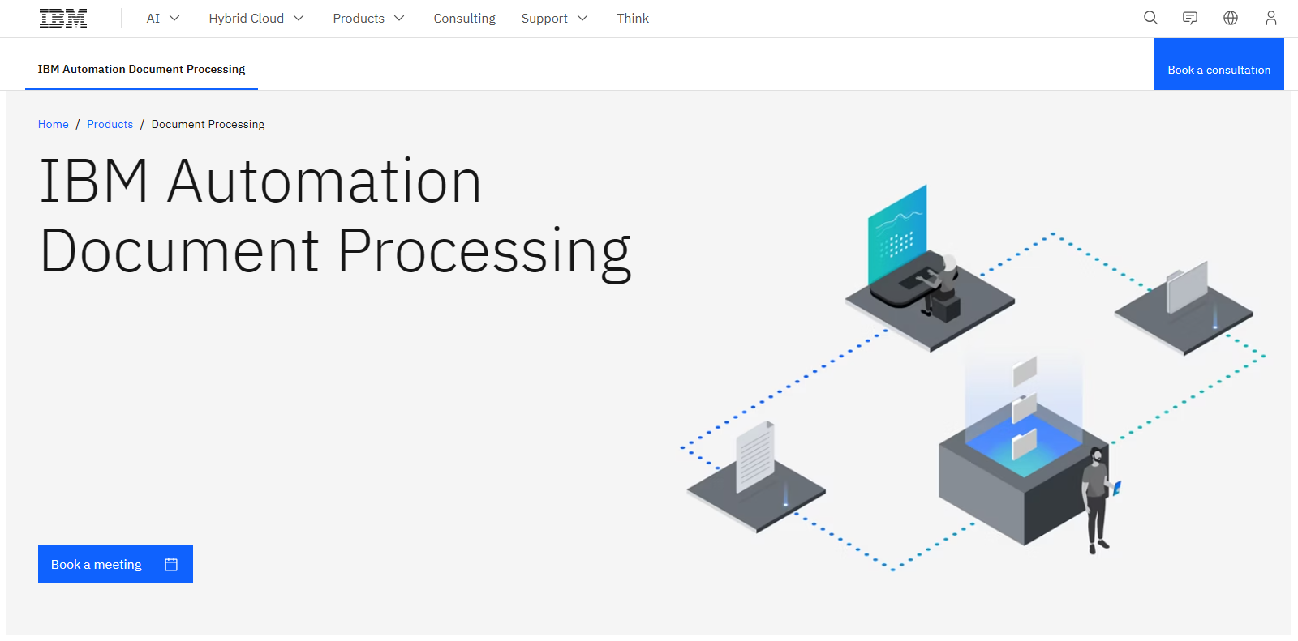Click the Book a meeting button
Image resolution: width=1298 pixels, height=641 pixels.
[115, 564]
